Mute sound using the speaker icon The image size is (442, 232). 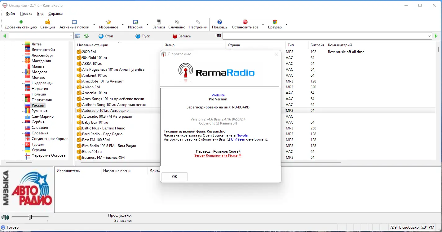coord(5,217)
